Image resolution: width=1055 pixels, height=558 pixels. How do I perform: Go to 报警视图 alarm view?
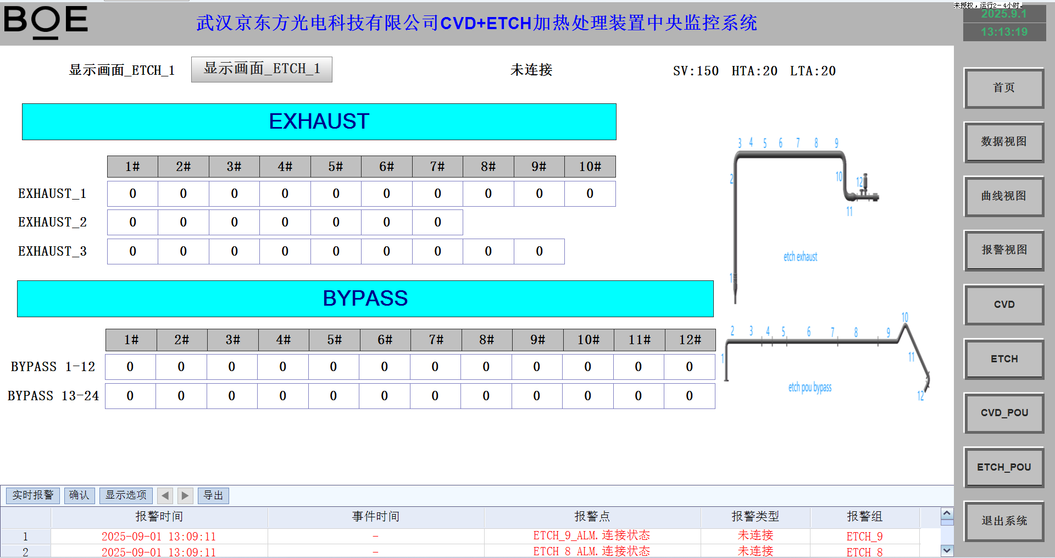tap(1003, 250)
